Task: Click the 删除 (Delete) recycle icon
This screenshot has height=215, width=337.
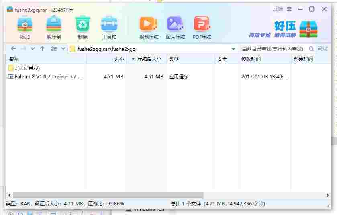Action: point(82,28)
